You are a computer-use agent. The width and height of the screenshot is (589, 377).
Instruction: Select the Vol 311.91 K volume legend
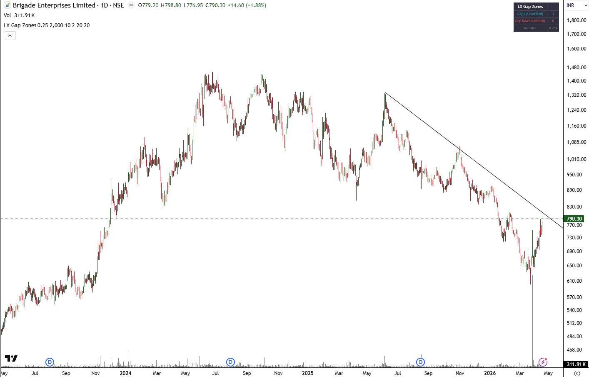click(19, 15)
